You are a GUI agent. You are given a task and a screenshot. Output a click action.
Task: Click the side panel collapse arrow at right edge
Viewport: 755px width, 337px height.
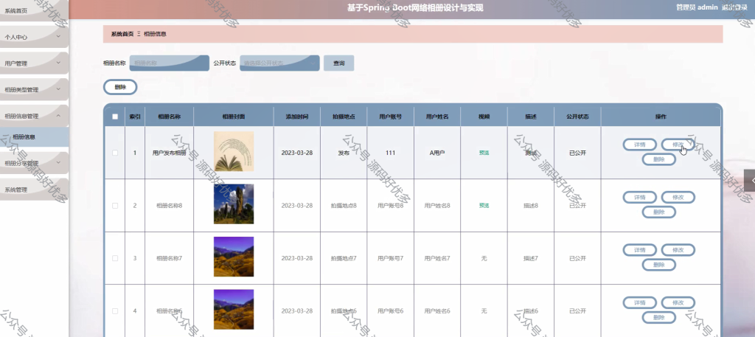pos(750,181)
